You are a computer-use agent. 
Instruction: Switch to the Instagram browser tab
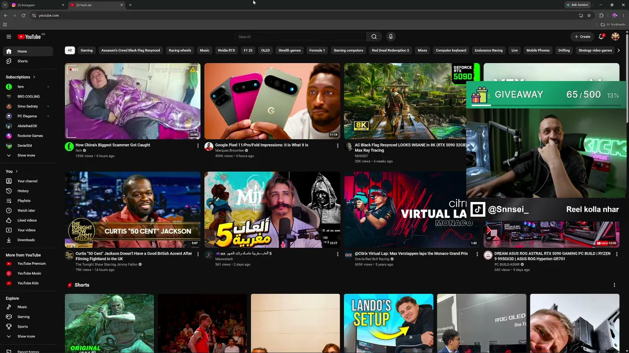point(37,5)
